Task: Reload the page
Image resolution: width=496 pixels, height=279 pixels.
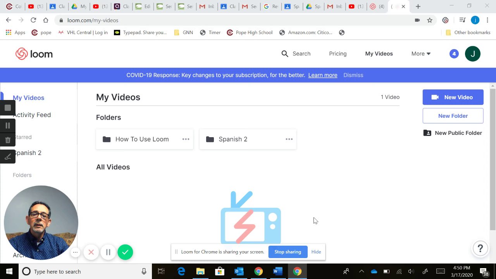Action: coord(33,20)
